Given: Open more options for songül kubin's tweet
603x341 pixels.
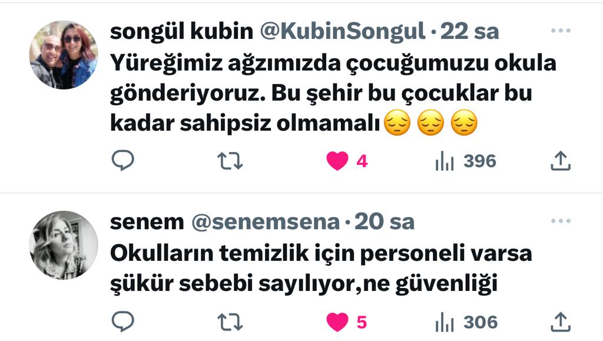Looking at the screenshot, I should 561,31.
